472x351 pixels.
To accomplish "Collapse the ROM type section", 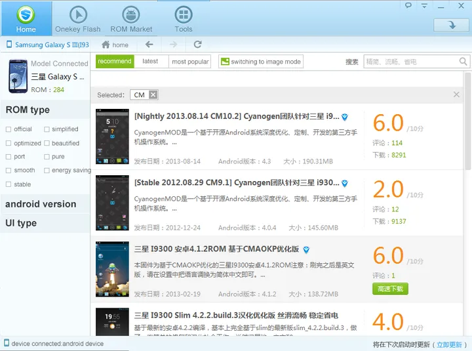I will coord(28,110).
